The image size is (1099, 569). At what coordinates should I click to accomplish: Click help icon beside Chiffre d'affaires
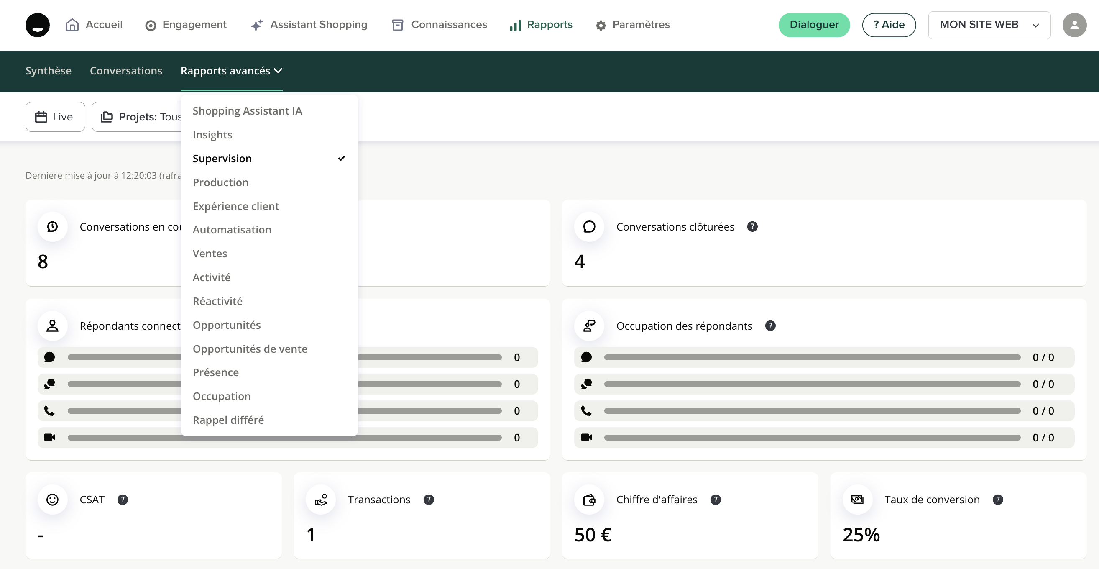(716, 500)
